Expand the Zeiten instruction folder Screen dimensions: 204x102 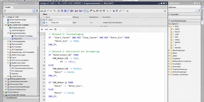(169, 53)
